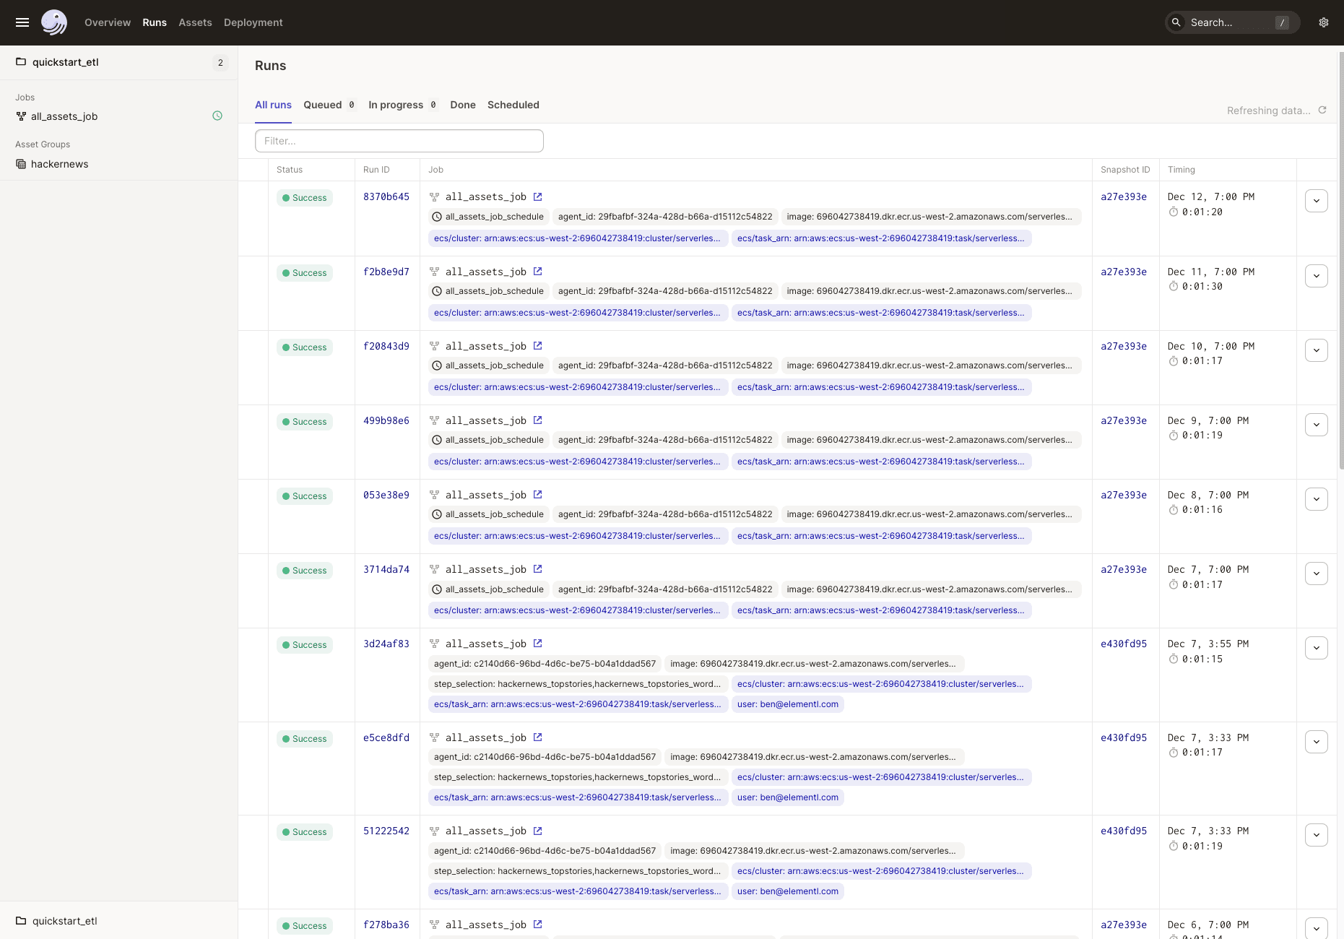View snapshot e430fd95
Image resolution: width=1344 pixels, height=939 pixels.
coord(1124,643)
